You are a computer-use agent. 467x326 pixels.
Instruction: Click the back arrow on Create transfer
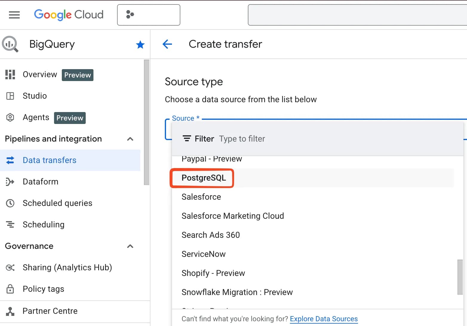point(168,44)
